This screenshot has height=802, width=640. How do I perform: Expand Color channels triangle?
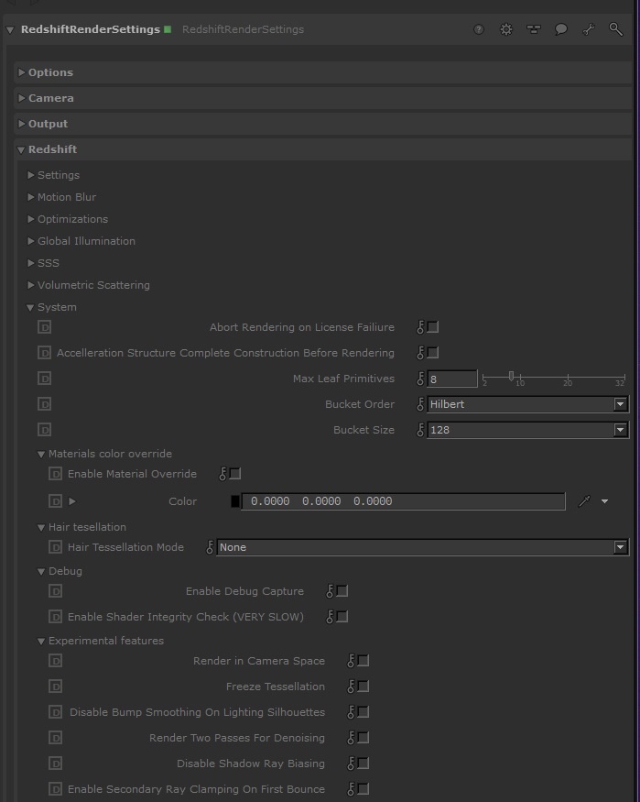pos(72,501)
